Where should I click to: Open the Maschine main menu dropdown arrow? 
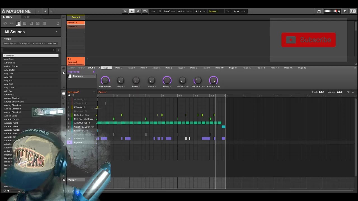tap(39, 11)
